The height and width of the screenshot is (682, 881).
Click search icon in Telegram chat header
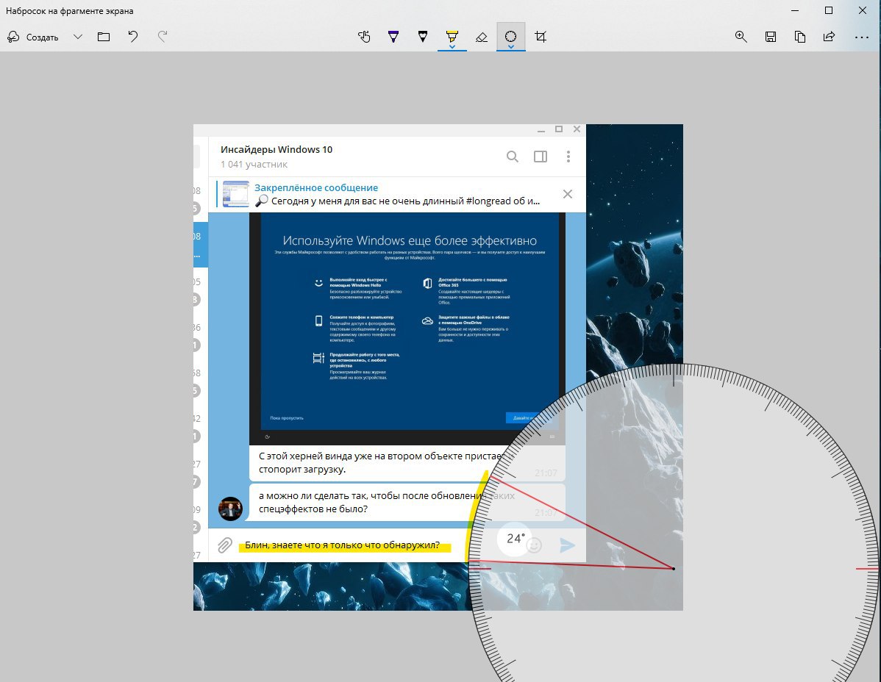click(513, 157)
